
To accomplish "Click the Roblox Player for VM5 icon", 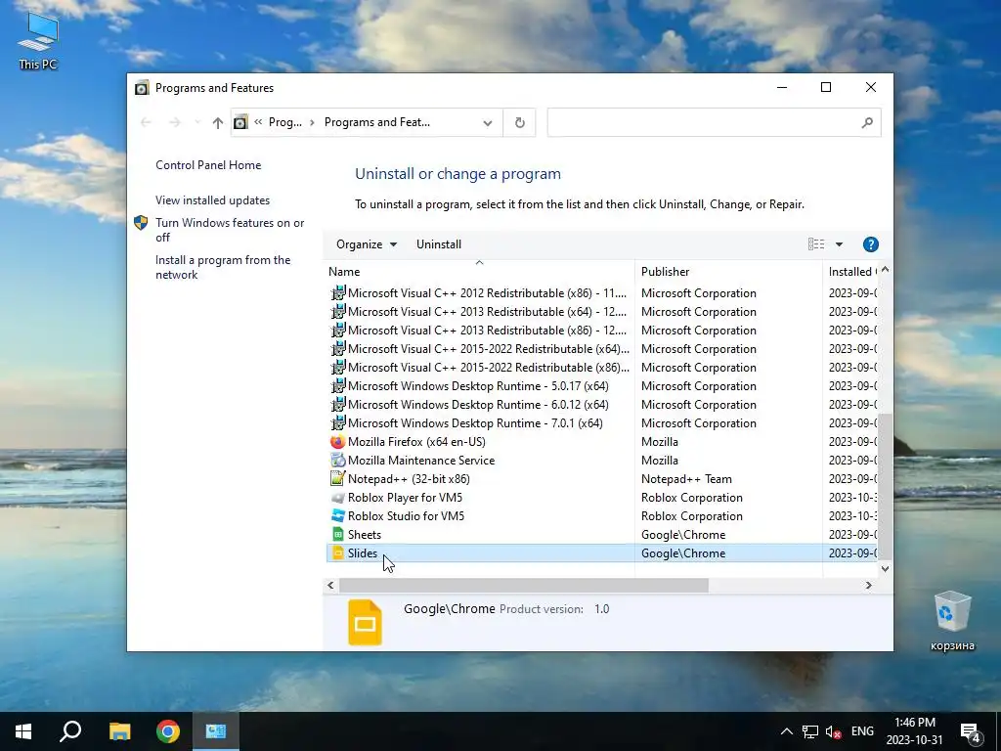I will pos(337,498).
